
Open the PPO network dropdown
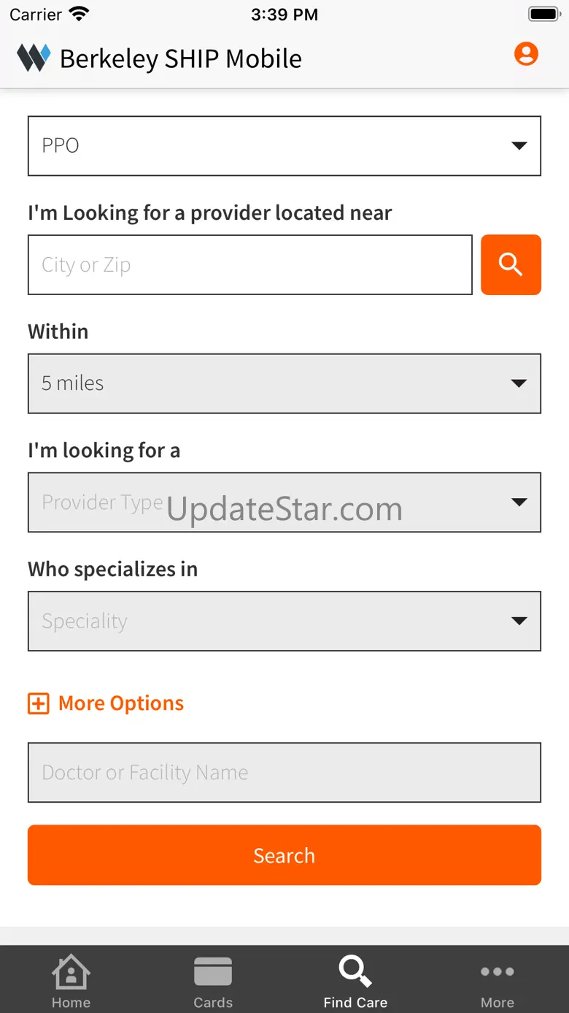click(284, 146)
